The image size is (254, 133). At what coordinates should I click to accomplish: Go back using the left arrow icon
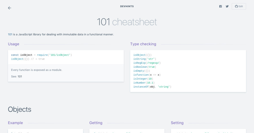(x=10, y=8)
